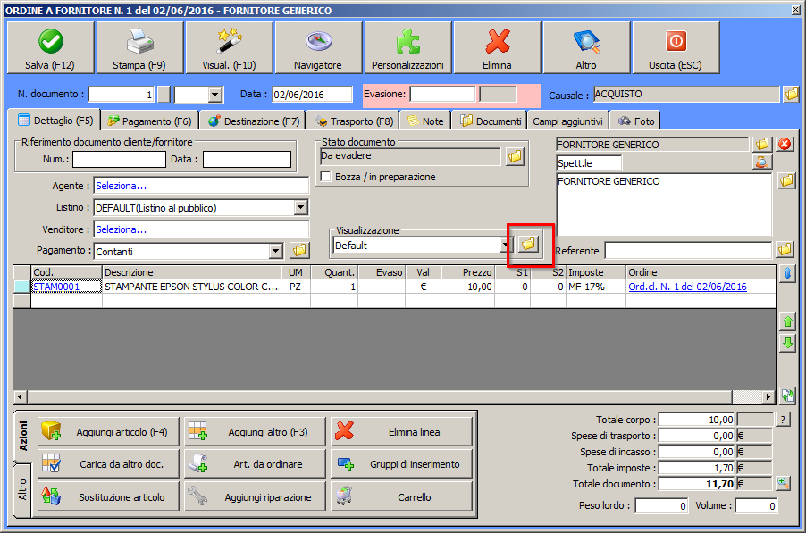Click the supplier lookup person icon

pyautogui.click(x=762, y=162)
